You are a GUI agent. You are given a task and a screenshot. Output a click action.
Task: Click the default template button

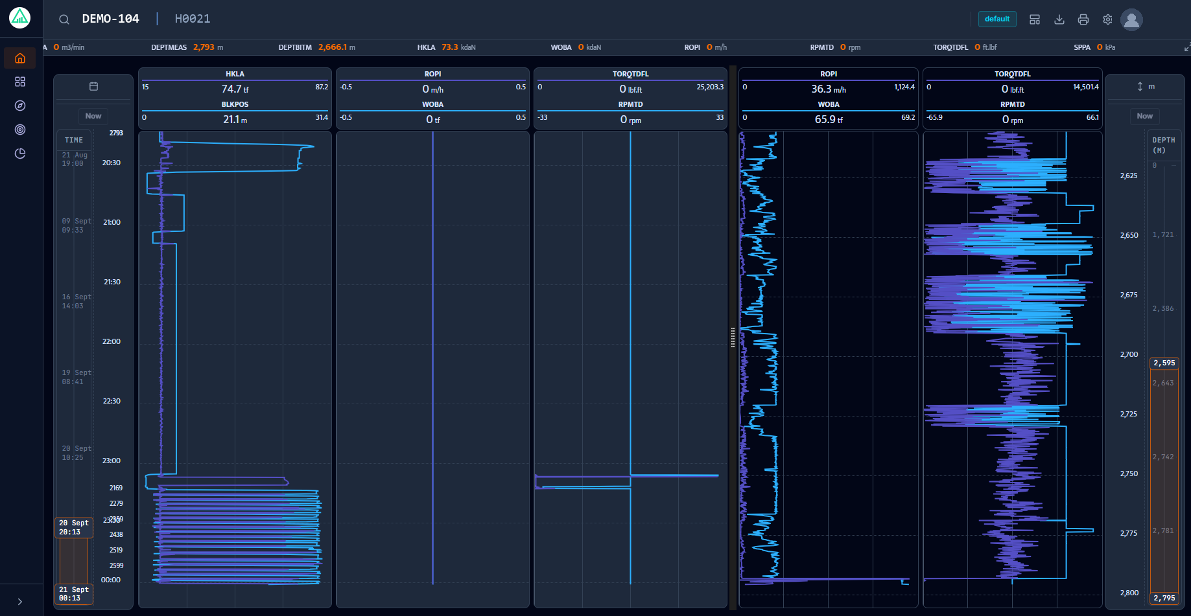click(997, 19)
